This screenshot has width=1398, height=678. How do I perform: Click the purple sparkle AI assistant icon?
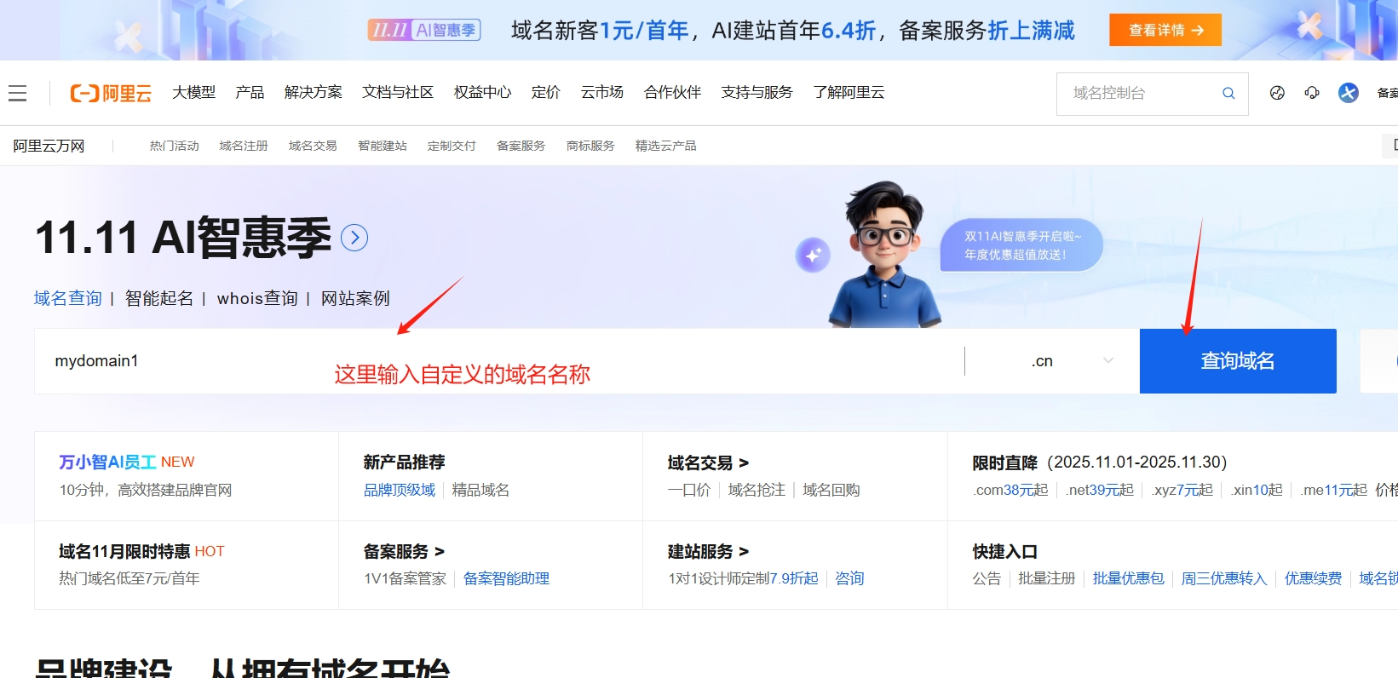click(x=813, y=255)
